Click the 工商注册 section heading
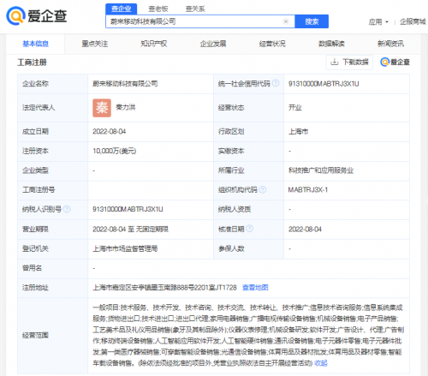 pos(32,63)
